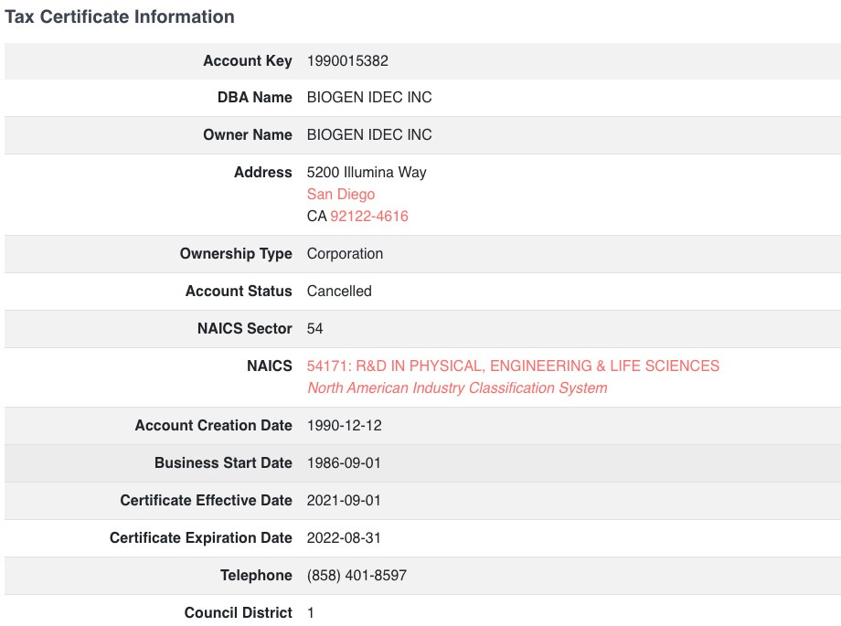Click the DBA Name value BIOGEN IDEC INC
Image resolution: width=841 pixels, height=626 pixels.
pyautogui.click(x=369, y=97)
